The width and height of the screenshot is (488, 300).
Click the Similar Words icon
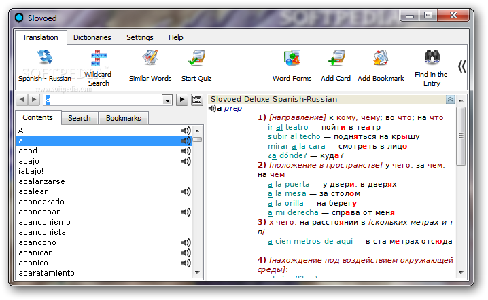tap(150, 58)
